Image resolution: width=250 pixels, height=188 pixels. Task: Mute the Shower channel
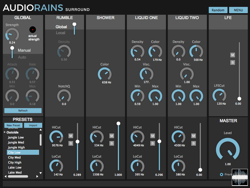point(112,136)
